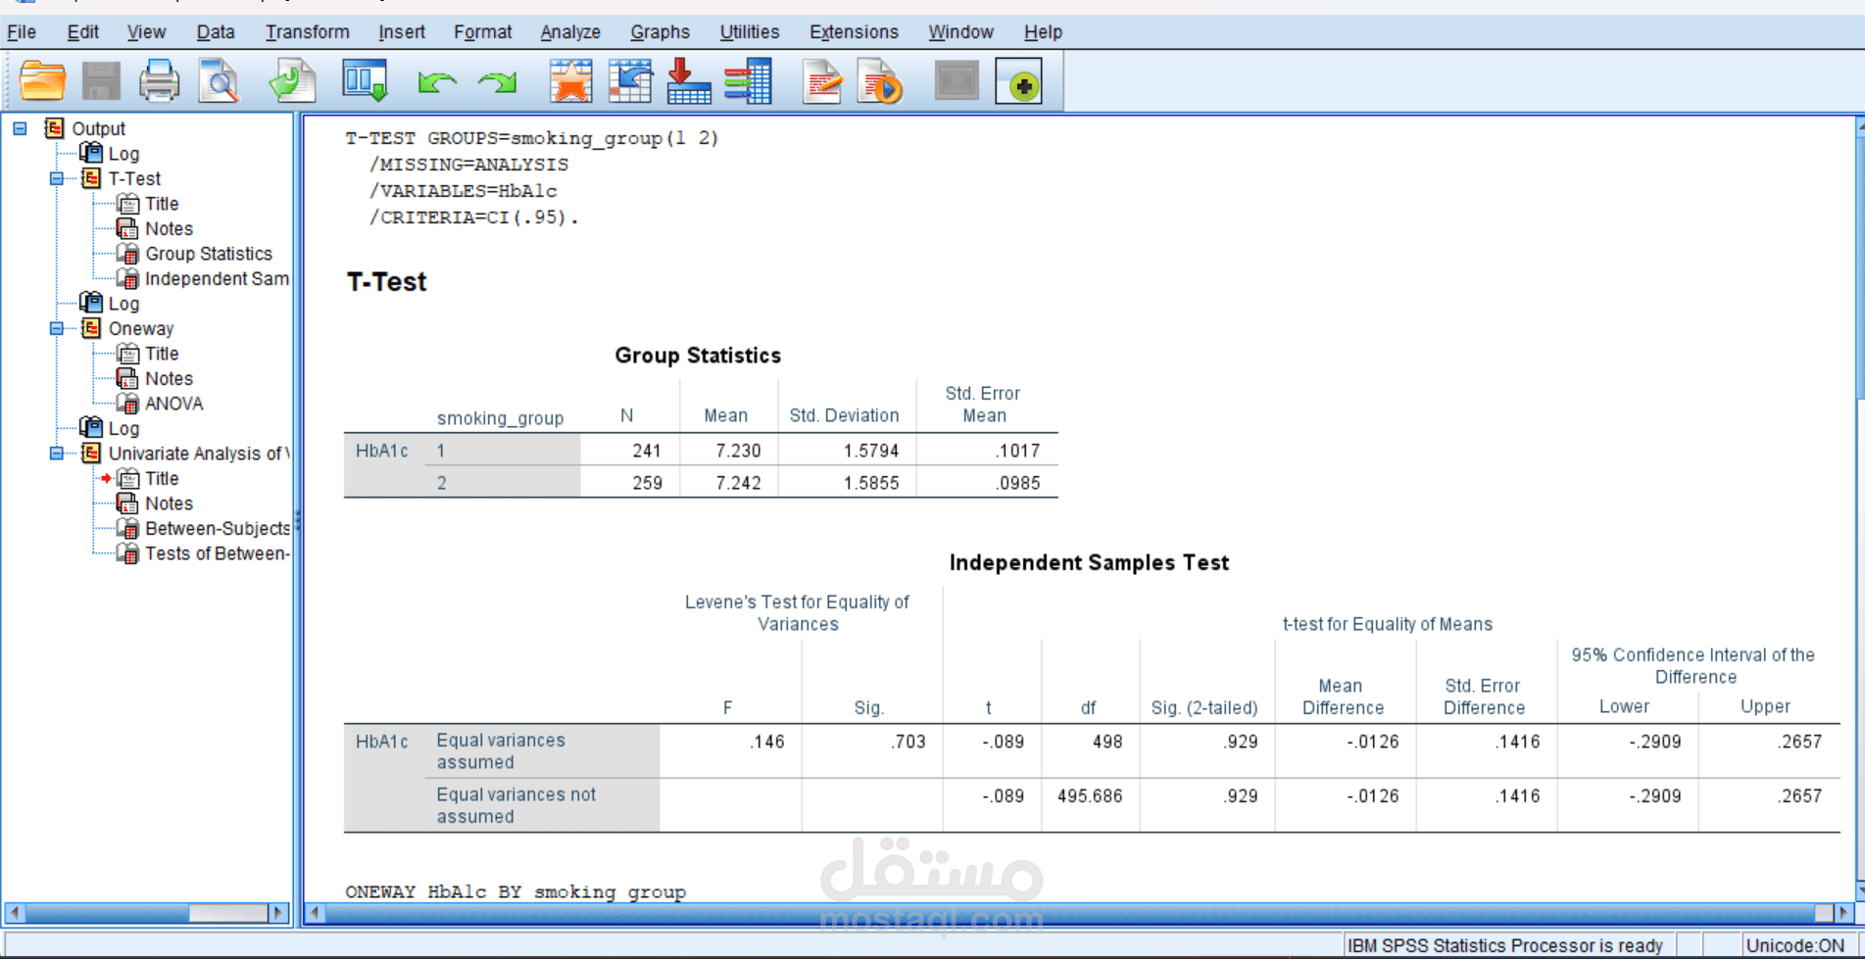Click viewer pane left scroll arrow
This screenshot has height=959, width=1865.
315,913
